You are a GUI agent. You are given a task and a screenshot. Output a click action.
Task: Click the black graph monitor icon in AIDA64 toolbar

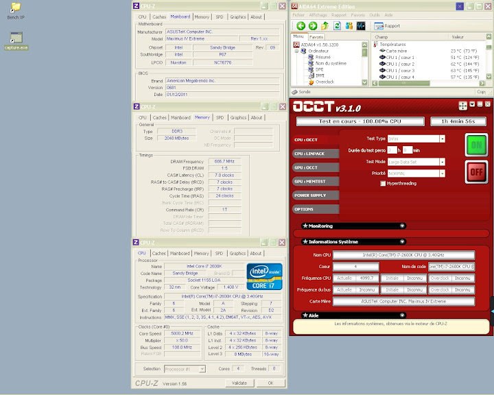click(x=361, y=26)
